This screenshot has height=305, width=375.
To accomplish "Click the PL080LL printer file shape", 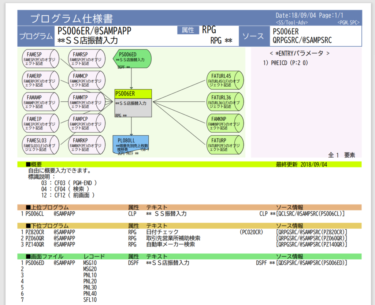I will tap(131, 145).
